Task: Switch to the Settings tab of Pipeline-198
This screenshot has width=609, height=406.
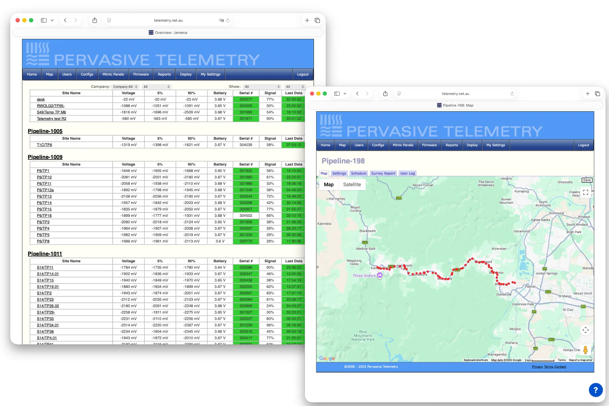Action: tap(339, 173)
